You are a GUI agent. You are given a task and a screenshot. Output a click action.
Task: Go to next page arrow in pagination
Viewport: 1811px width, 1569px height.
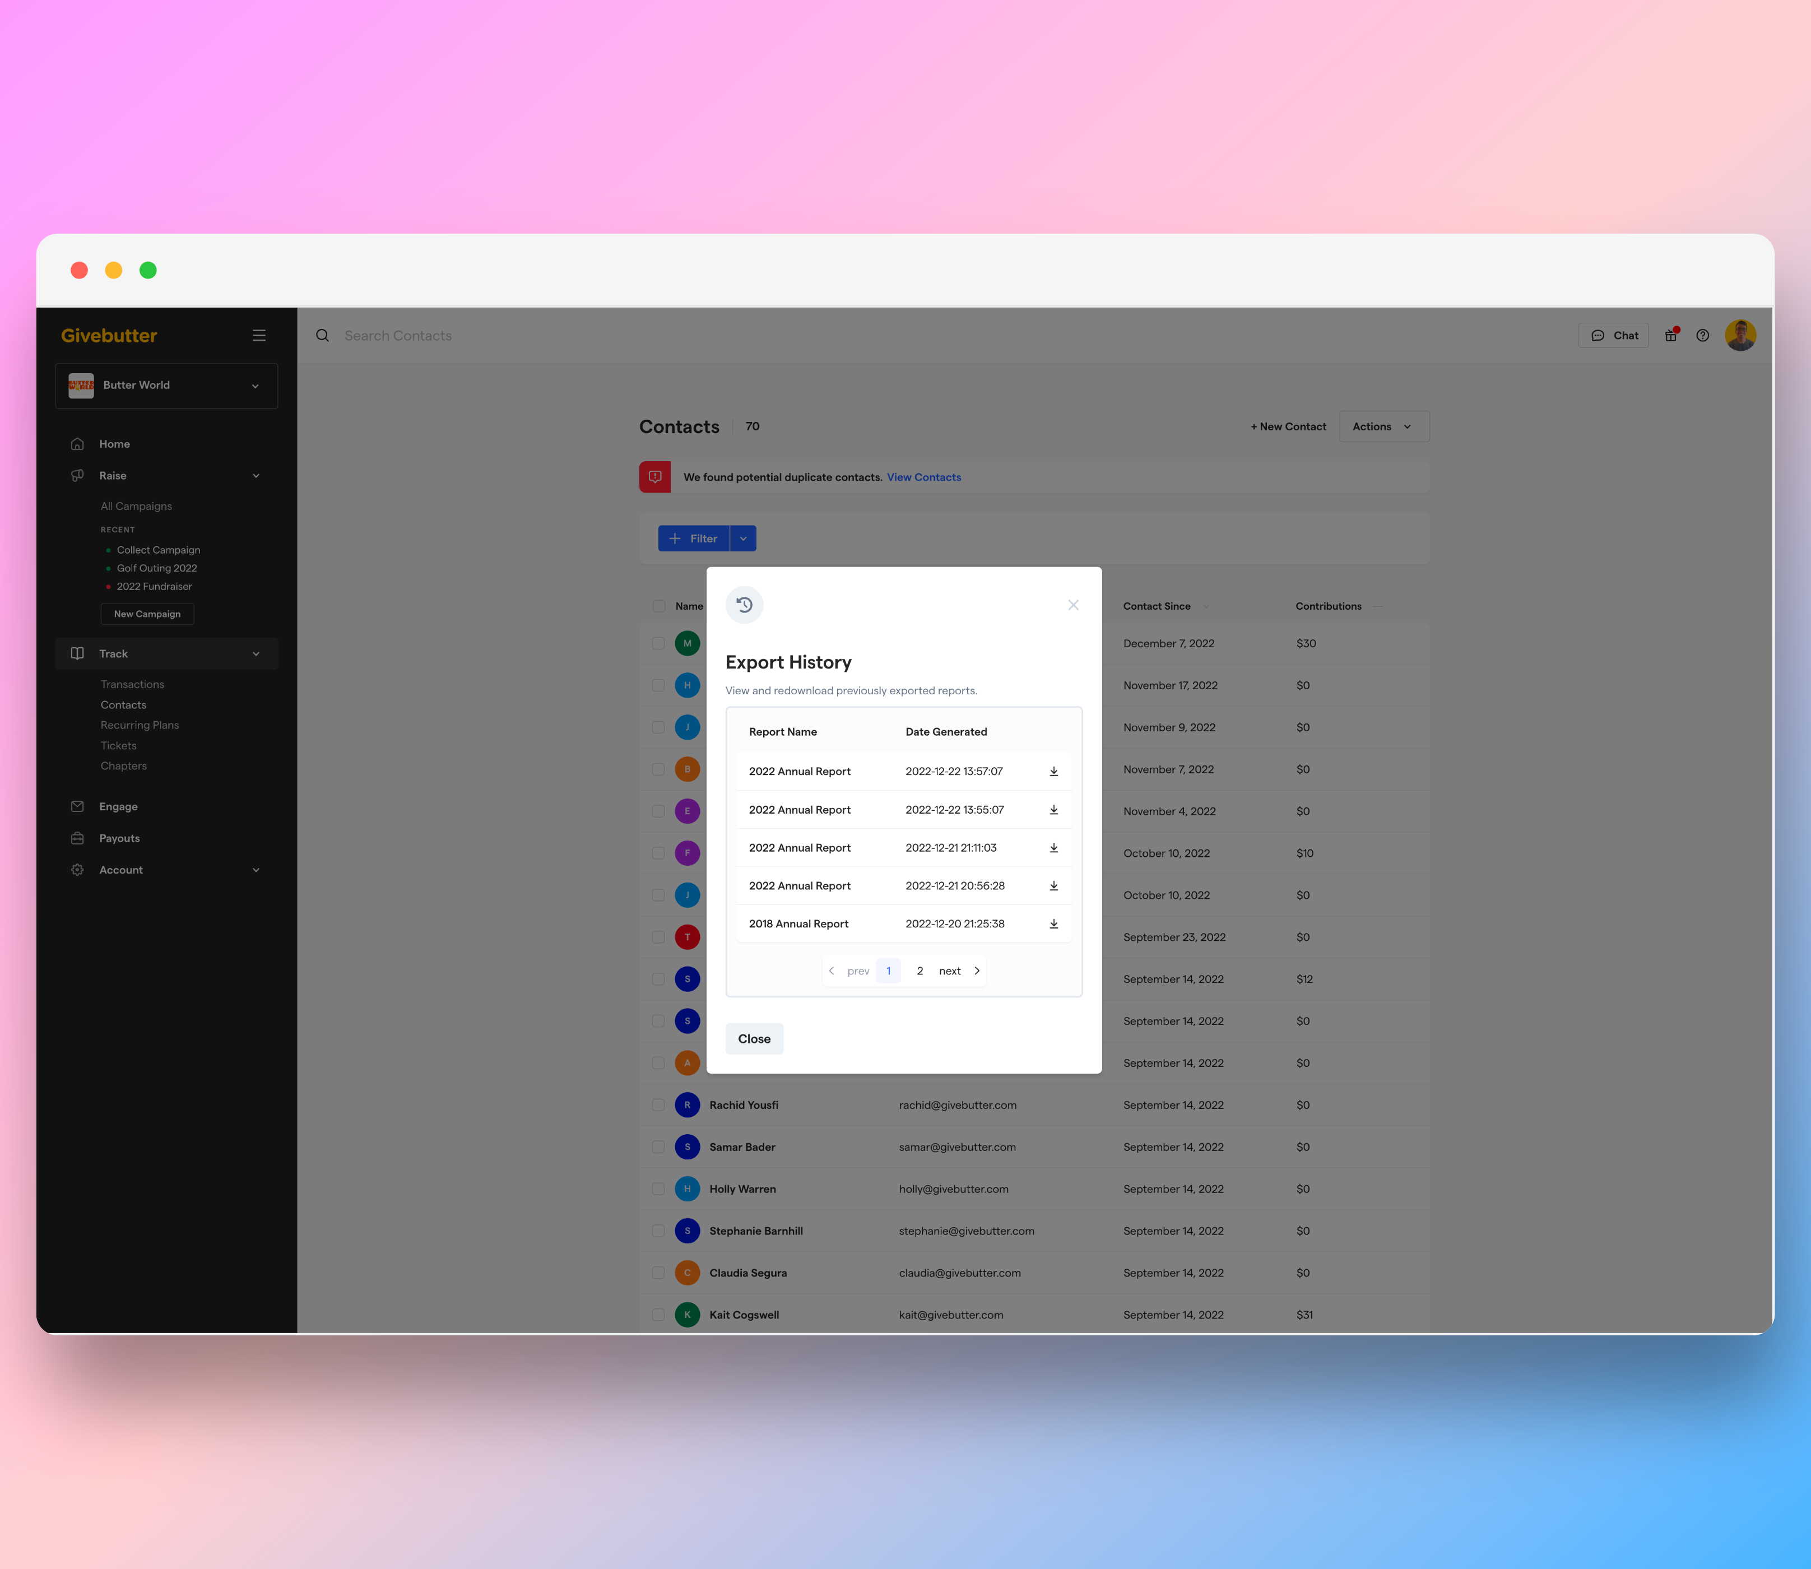[977, 971]
